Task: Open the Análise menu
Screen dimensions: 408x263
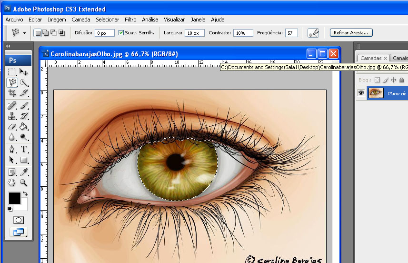Action: [x=150, y=20]
